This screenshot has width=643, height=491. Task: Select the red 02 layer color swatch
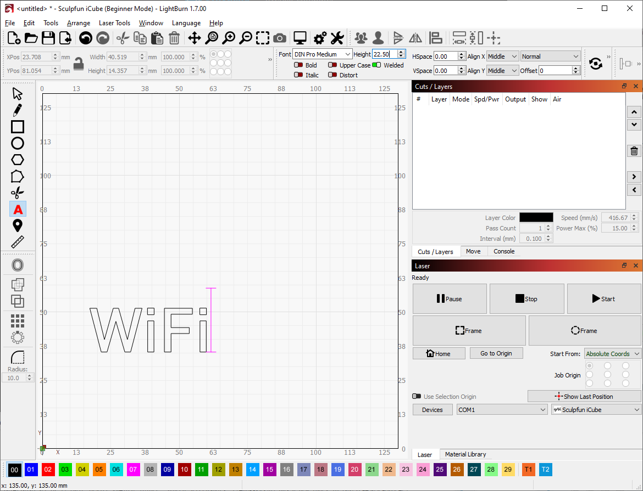click(x=48, y=470)
